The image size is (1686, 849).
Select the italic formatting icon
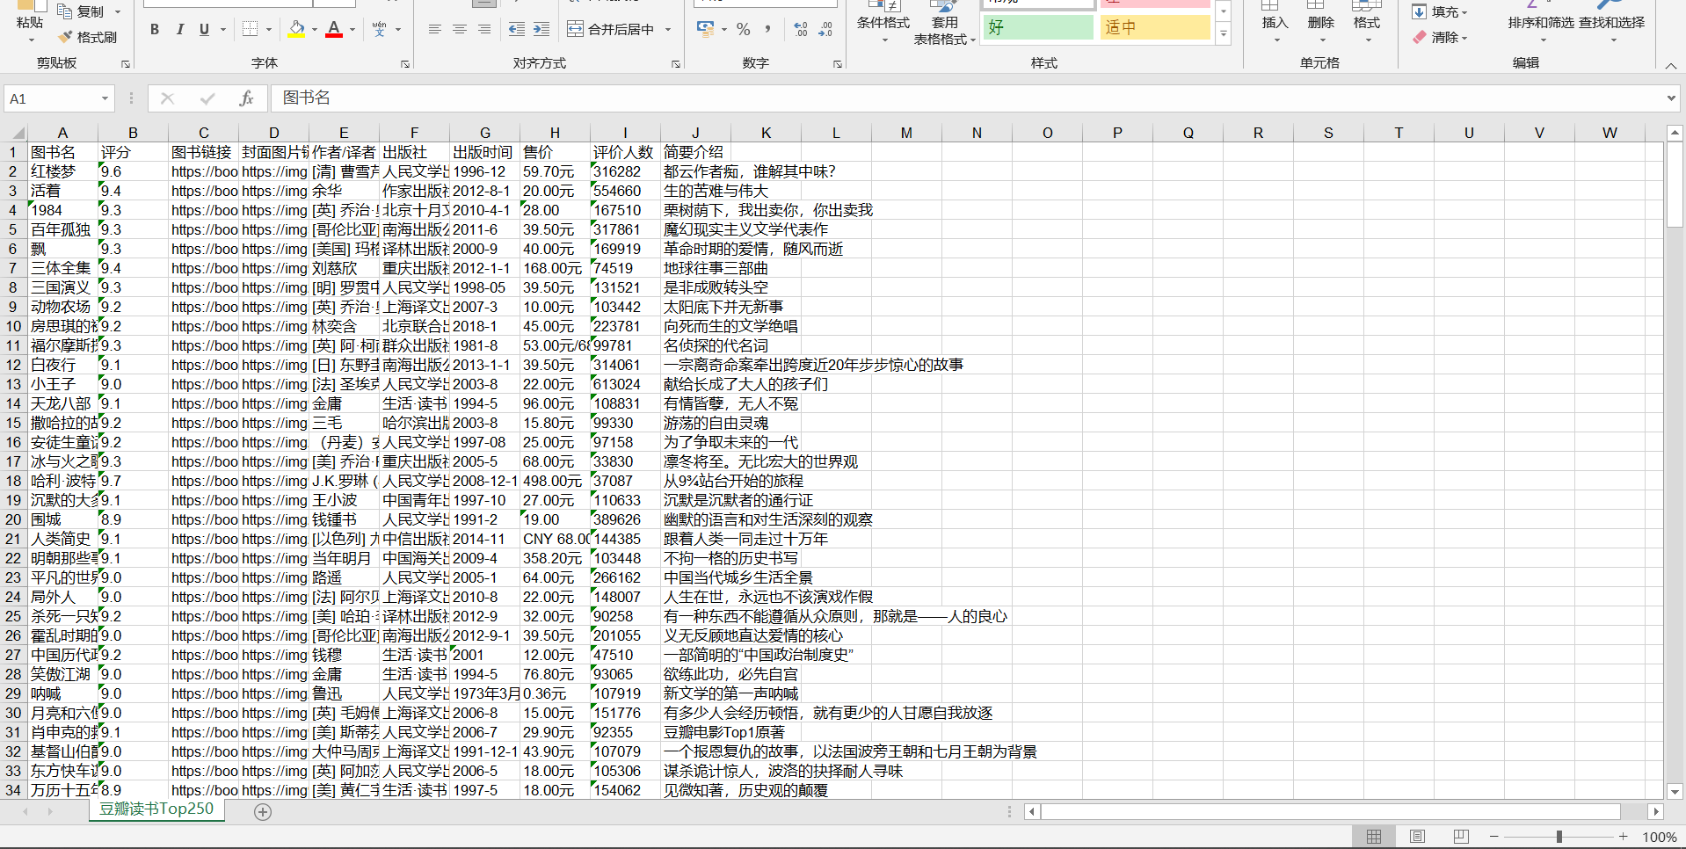[180, 29]
